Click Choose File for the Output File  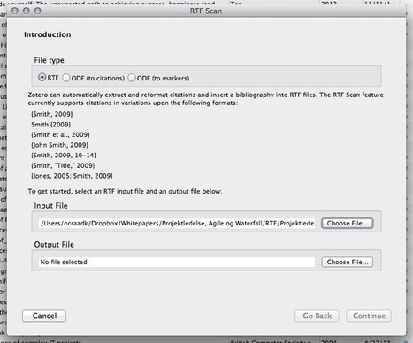[348, 262]
